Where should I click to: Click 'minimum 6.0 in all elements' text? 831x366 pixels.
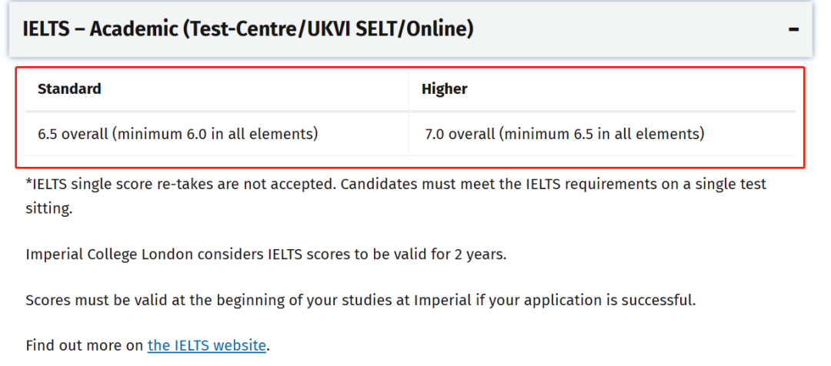215,134
